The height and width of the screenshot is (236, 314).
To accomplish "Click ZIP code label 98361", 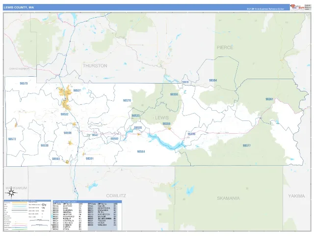I will tap(269, 99).
